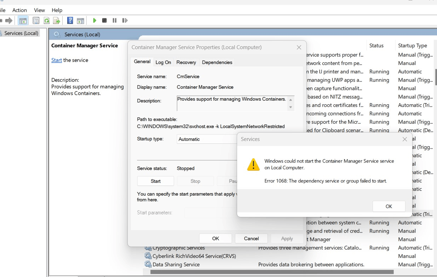
Task: Click the yellow warning icon in error dialog
Action: tap(253, 165)
